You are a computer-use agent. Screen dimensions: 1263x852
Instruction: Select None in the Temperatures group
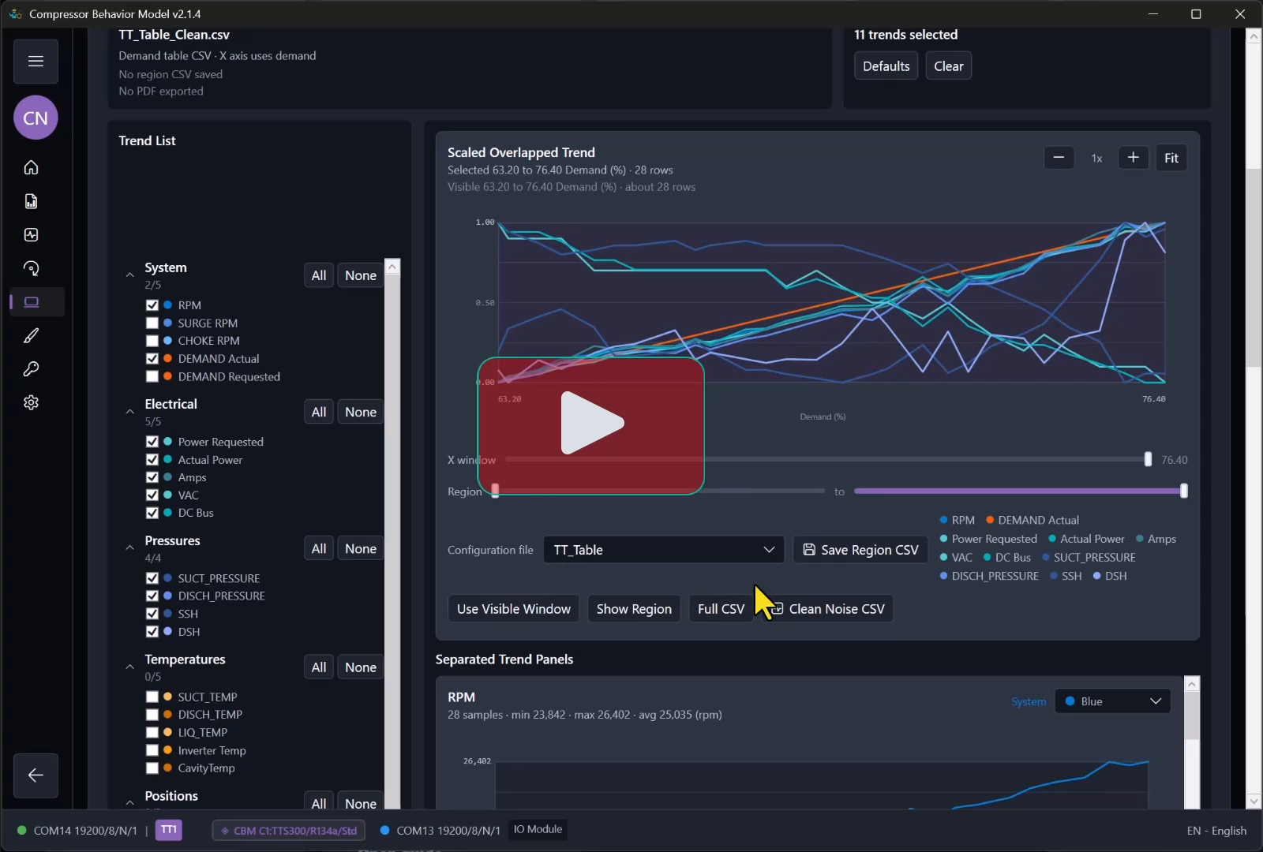(x=361, y=667)
